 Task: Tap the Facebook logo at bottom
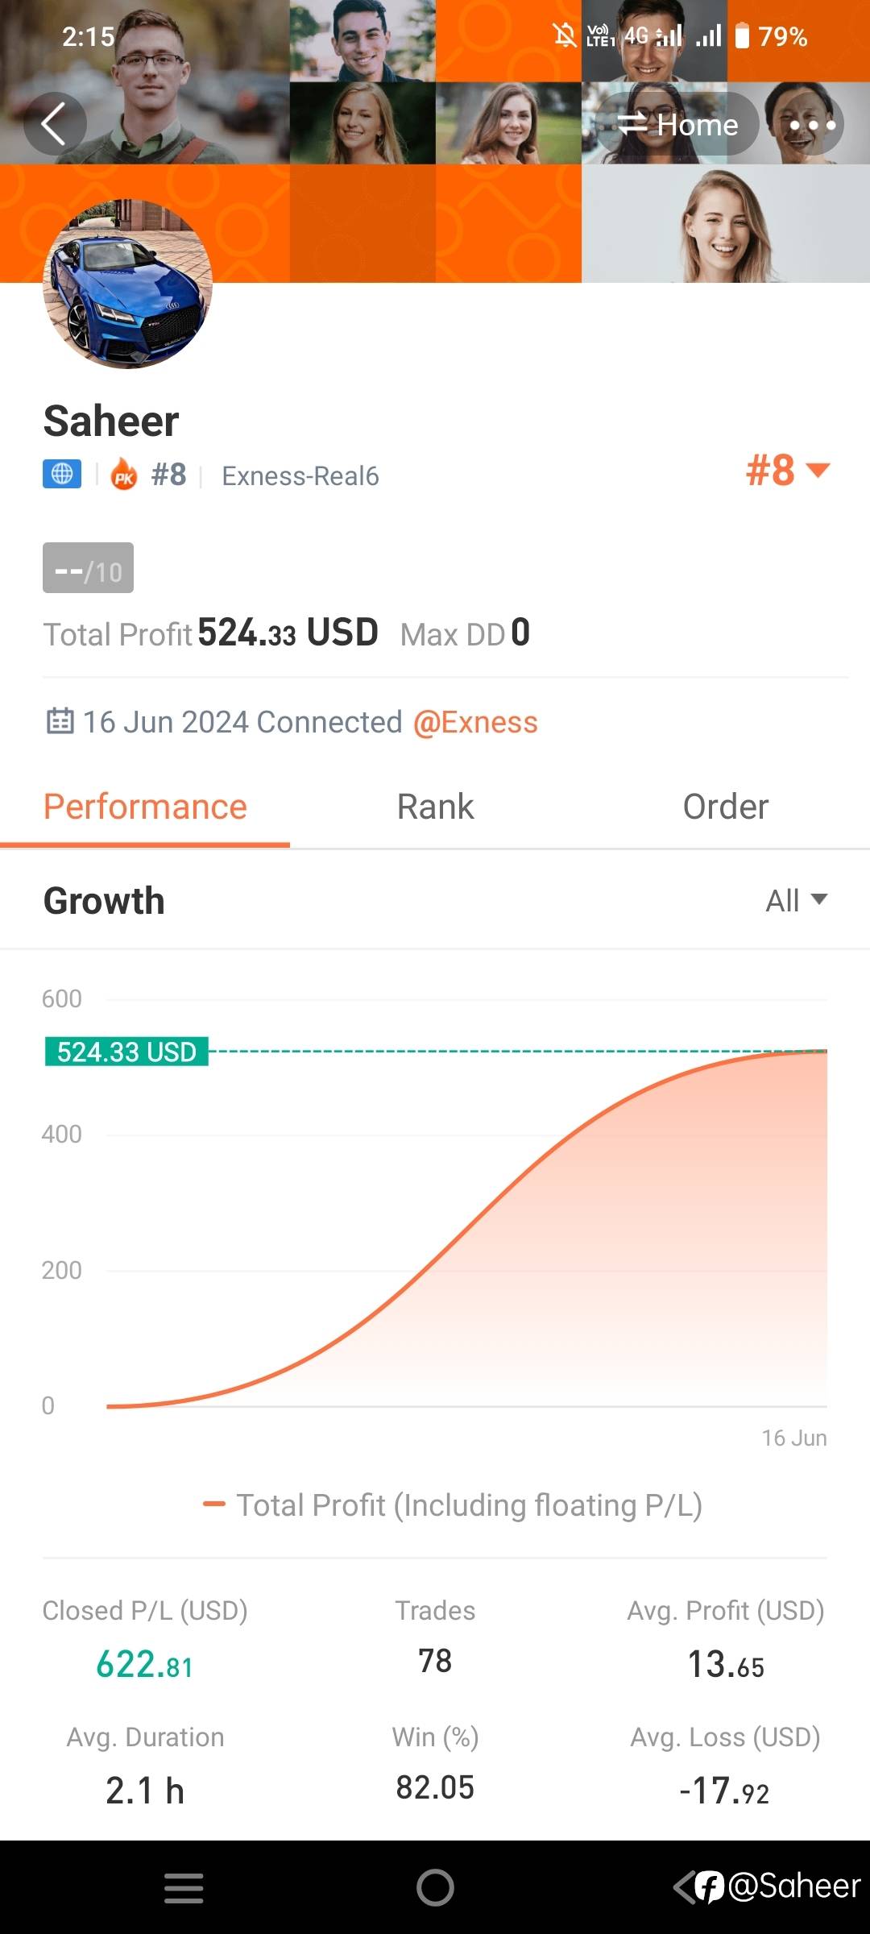coord(710,1887)
